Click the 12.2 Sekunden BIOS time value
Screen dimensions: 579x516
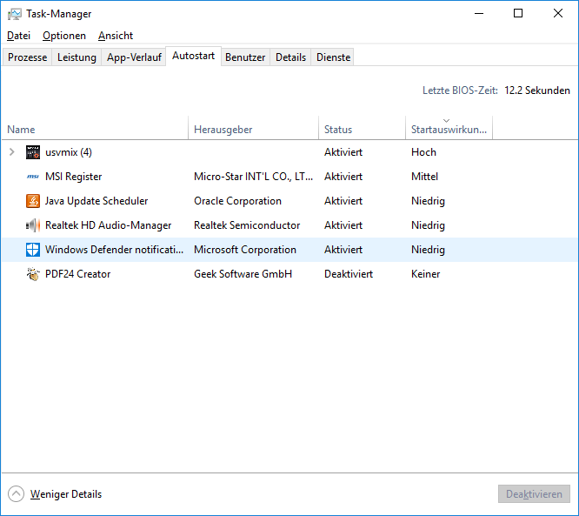537,90
